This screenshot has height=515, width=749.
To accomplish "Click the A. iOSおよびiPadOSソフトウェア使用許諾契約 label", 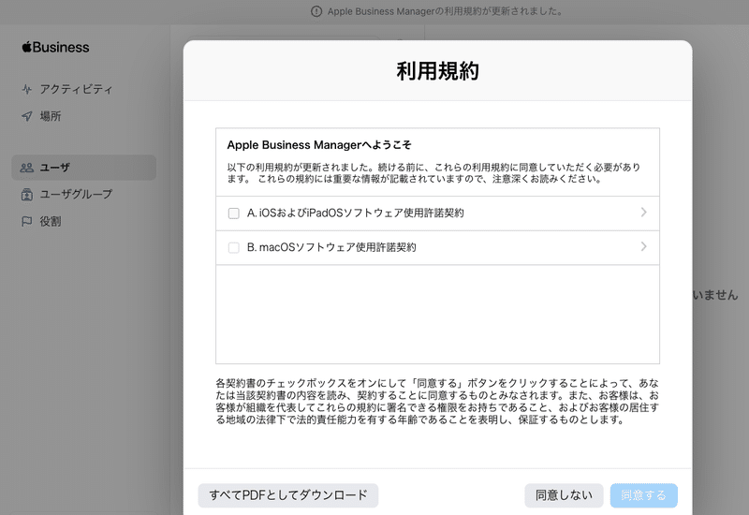I will pos(356,213).
